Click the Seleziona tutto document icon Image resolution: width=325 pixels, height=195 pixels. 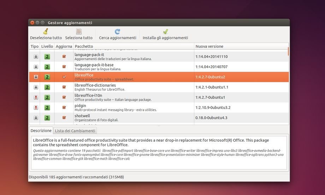(79, 31)
